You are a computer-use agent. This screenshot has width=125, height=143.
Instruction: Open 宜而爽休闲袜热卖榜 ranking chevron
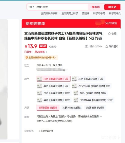point(55,58)
